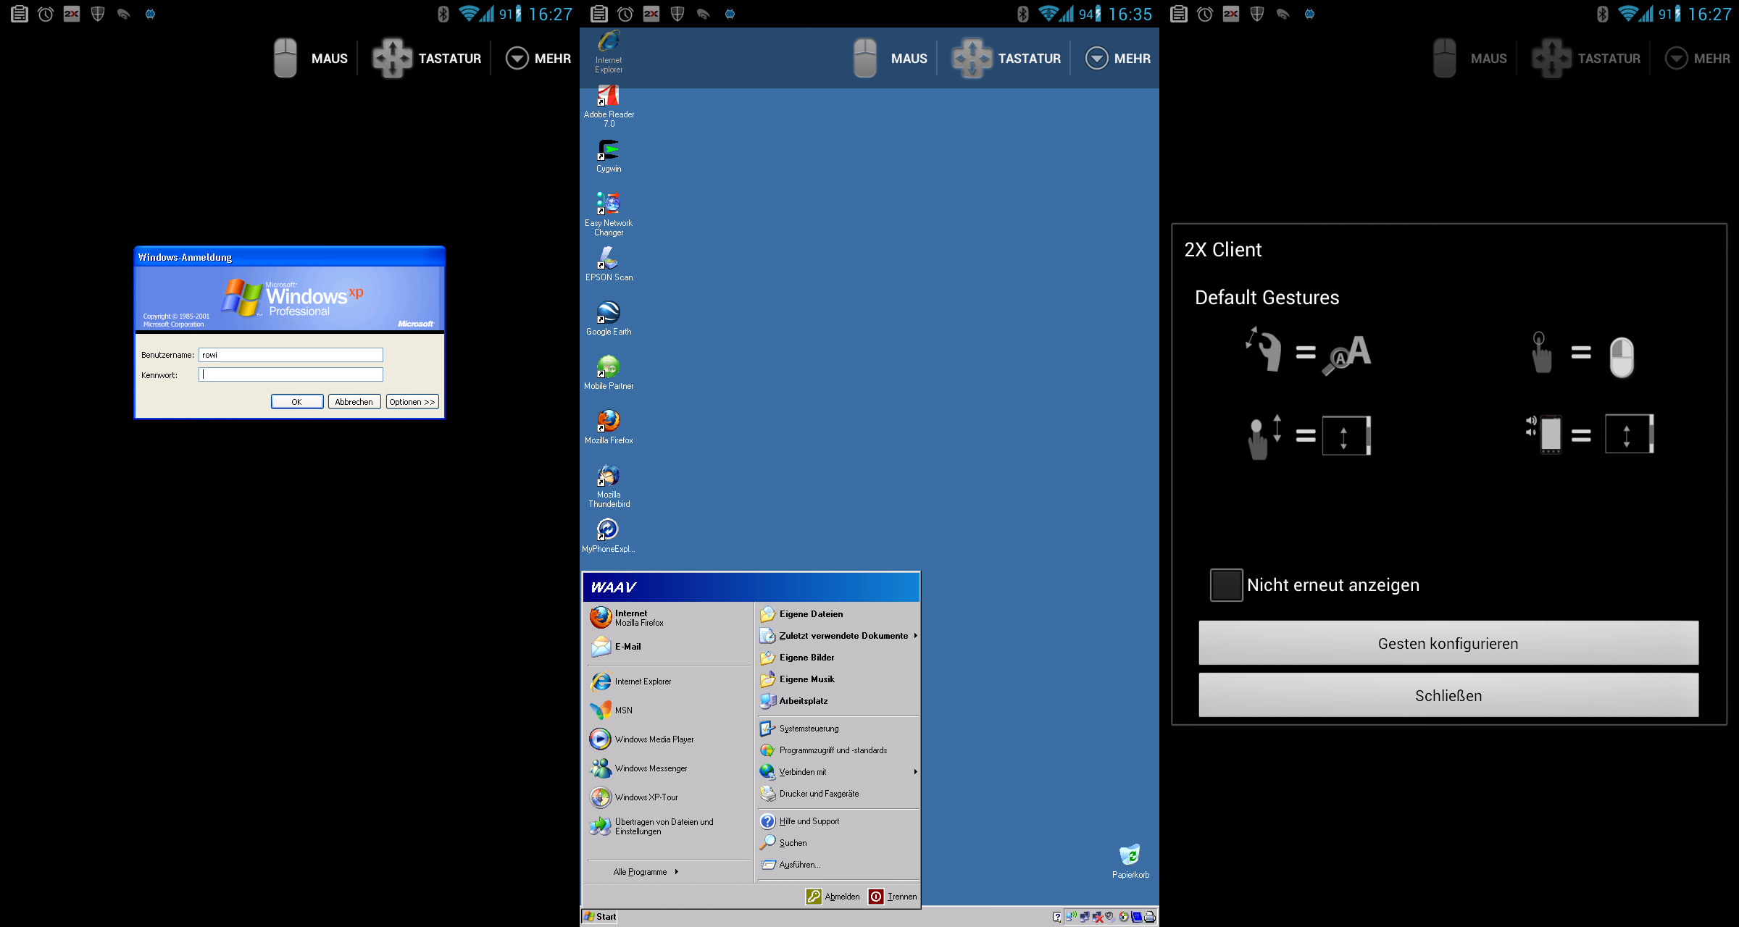
Task: Open Eigene Bilder in Start menu
Action: point(838,658)
